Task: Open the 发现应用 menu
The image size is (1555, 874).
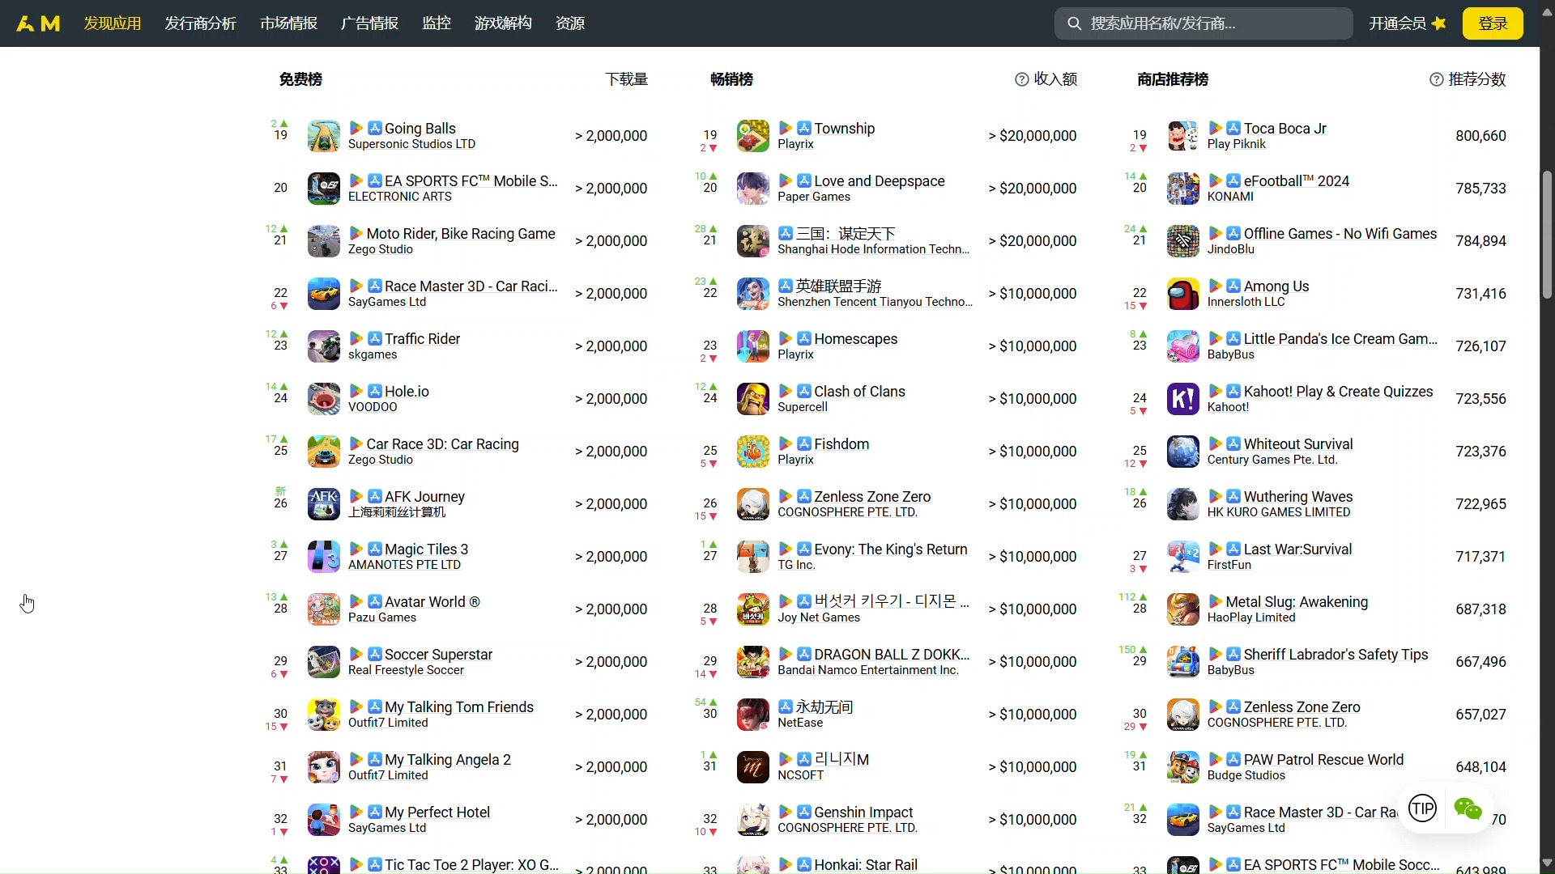Action: click(113, 23)
